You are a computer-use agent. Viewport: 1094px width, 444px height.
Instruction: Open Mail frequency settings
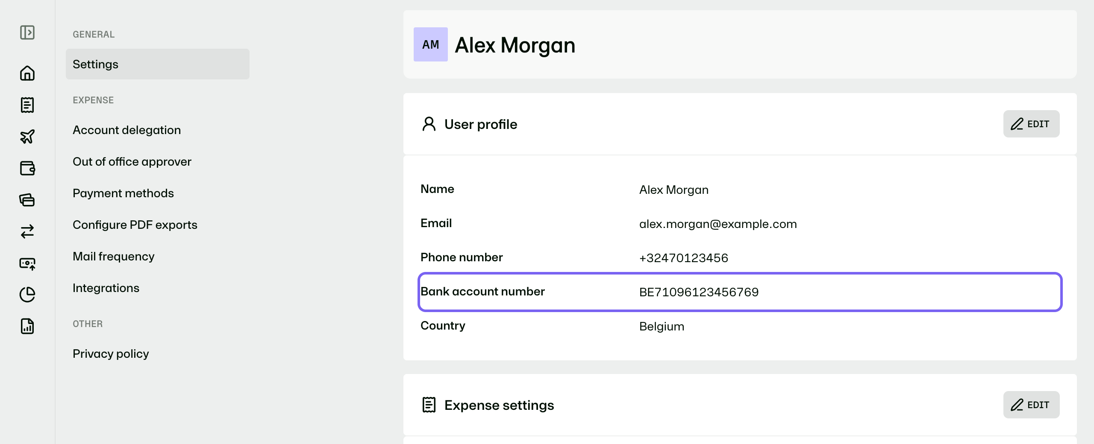(113, 256)
